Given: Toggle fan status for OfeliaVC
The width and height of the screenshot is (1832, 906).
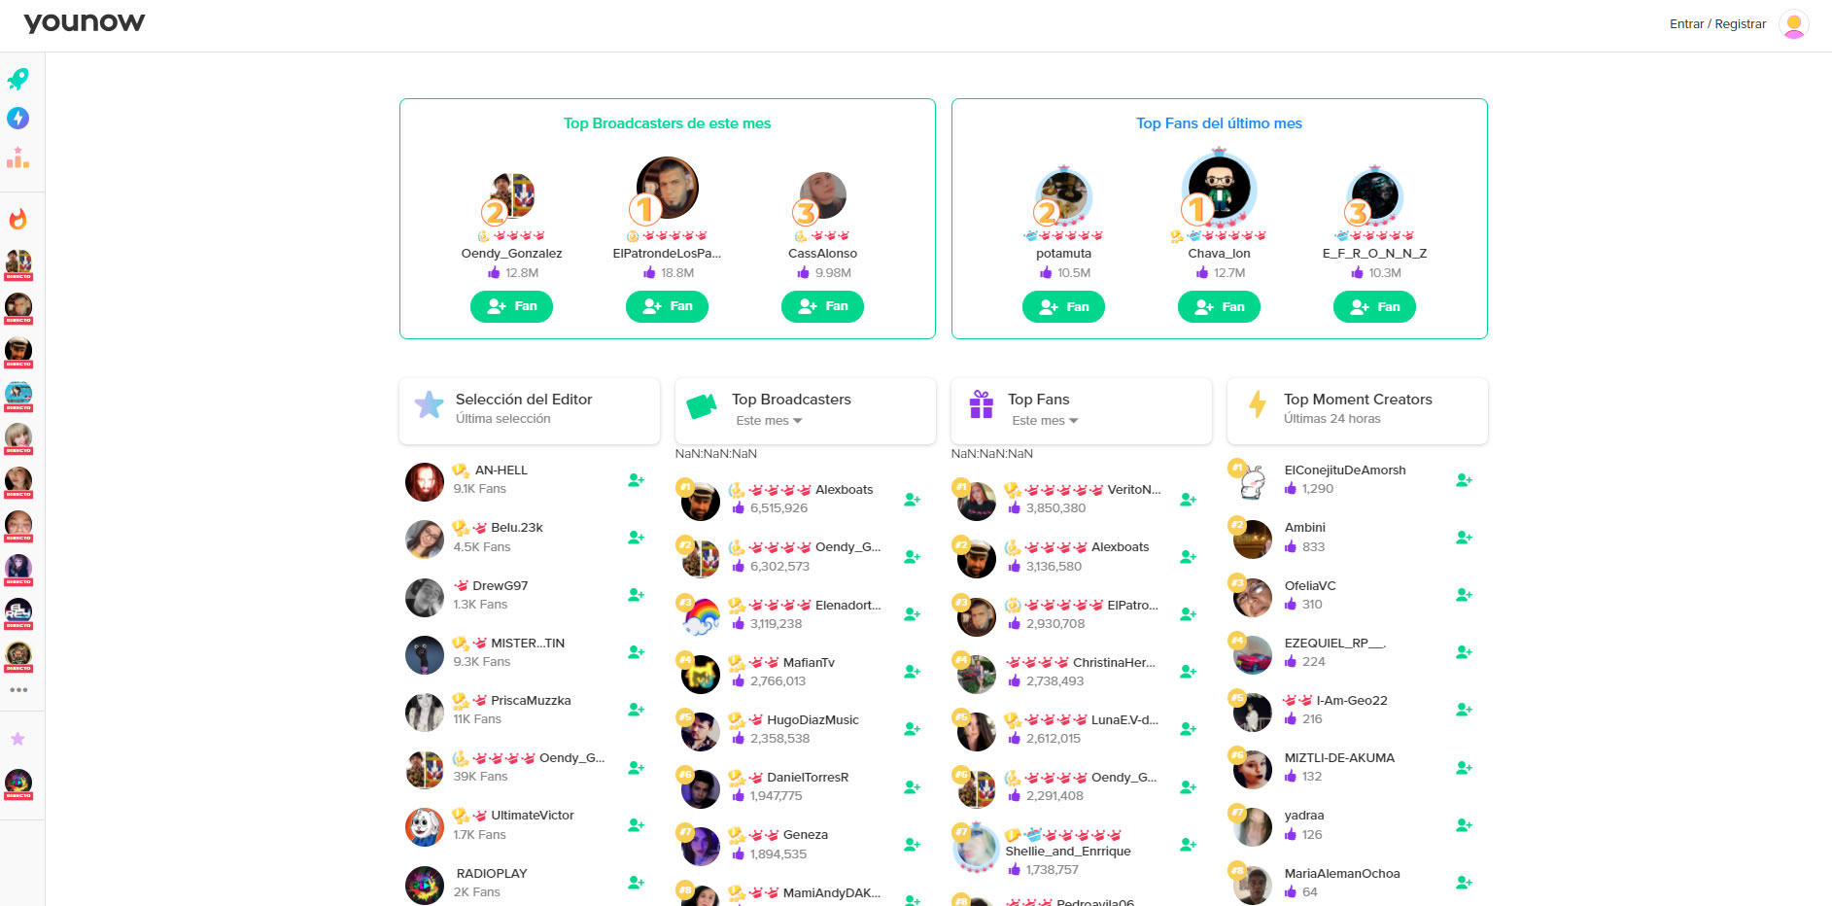Looking at the screenshot, I should pyautogui.click(x=1464, y=594).
